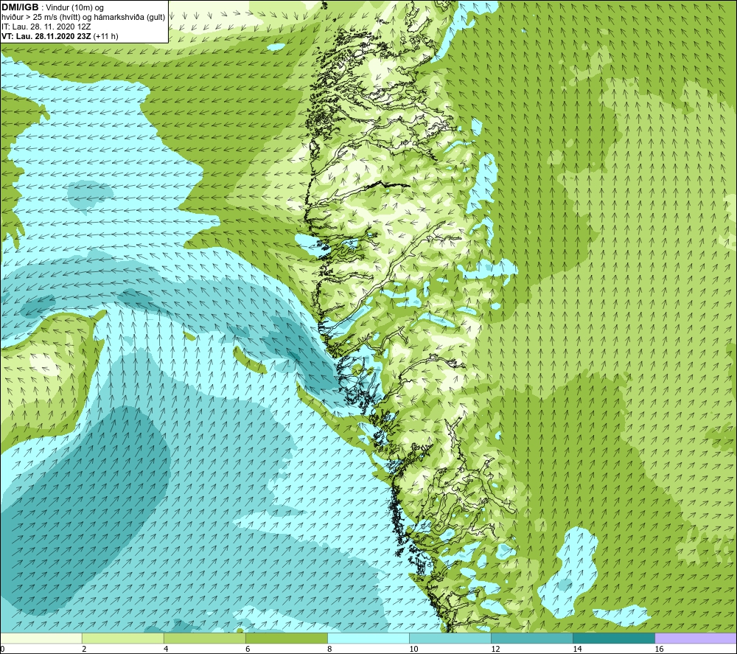
Task: Select the initial time line 'IT: Lau. 28. 11. 2020 12Z'
Action: 46,27
